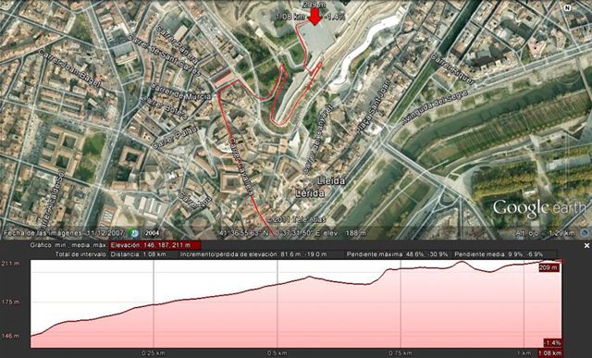Click the profile at 0.5 km gridline
Viewport: 592px width, 358px height.
pyautogui.click(x=277, y=284)
